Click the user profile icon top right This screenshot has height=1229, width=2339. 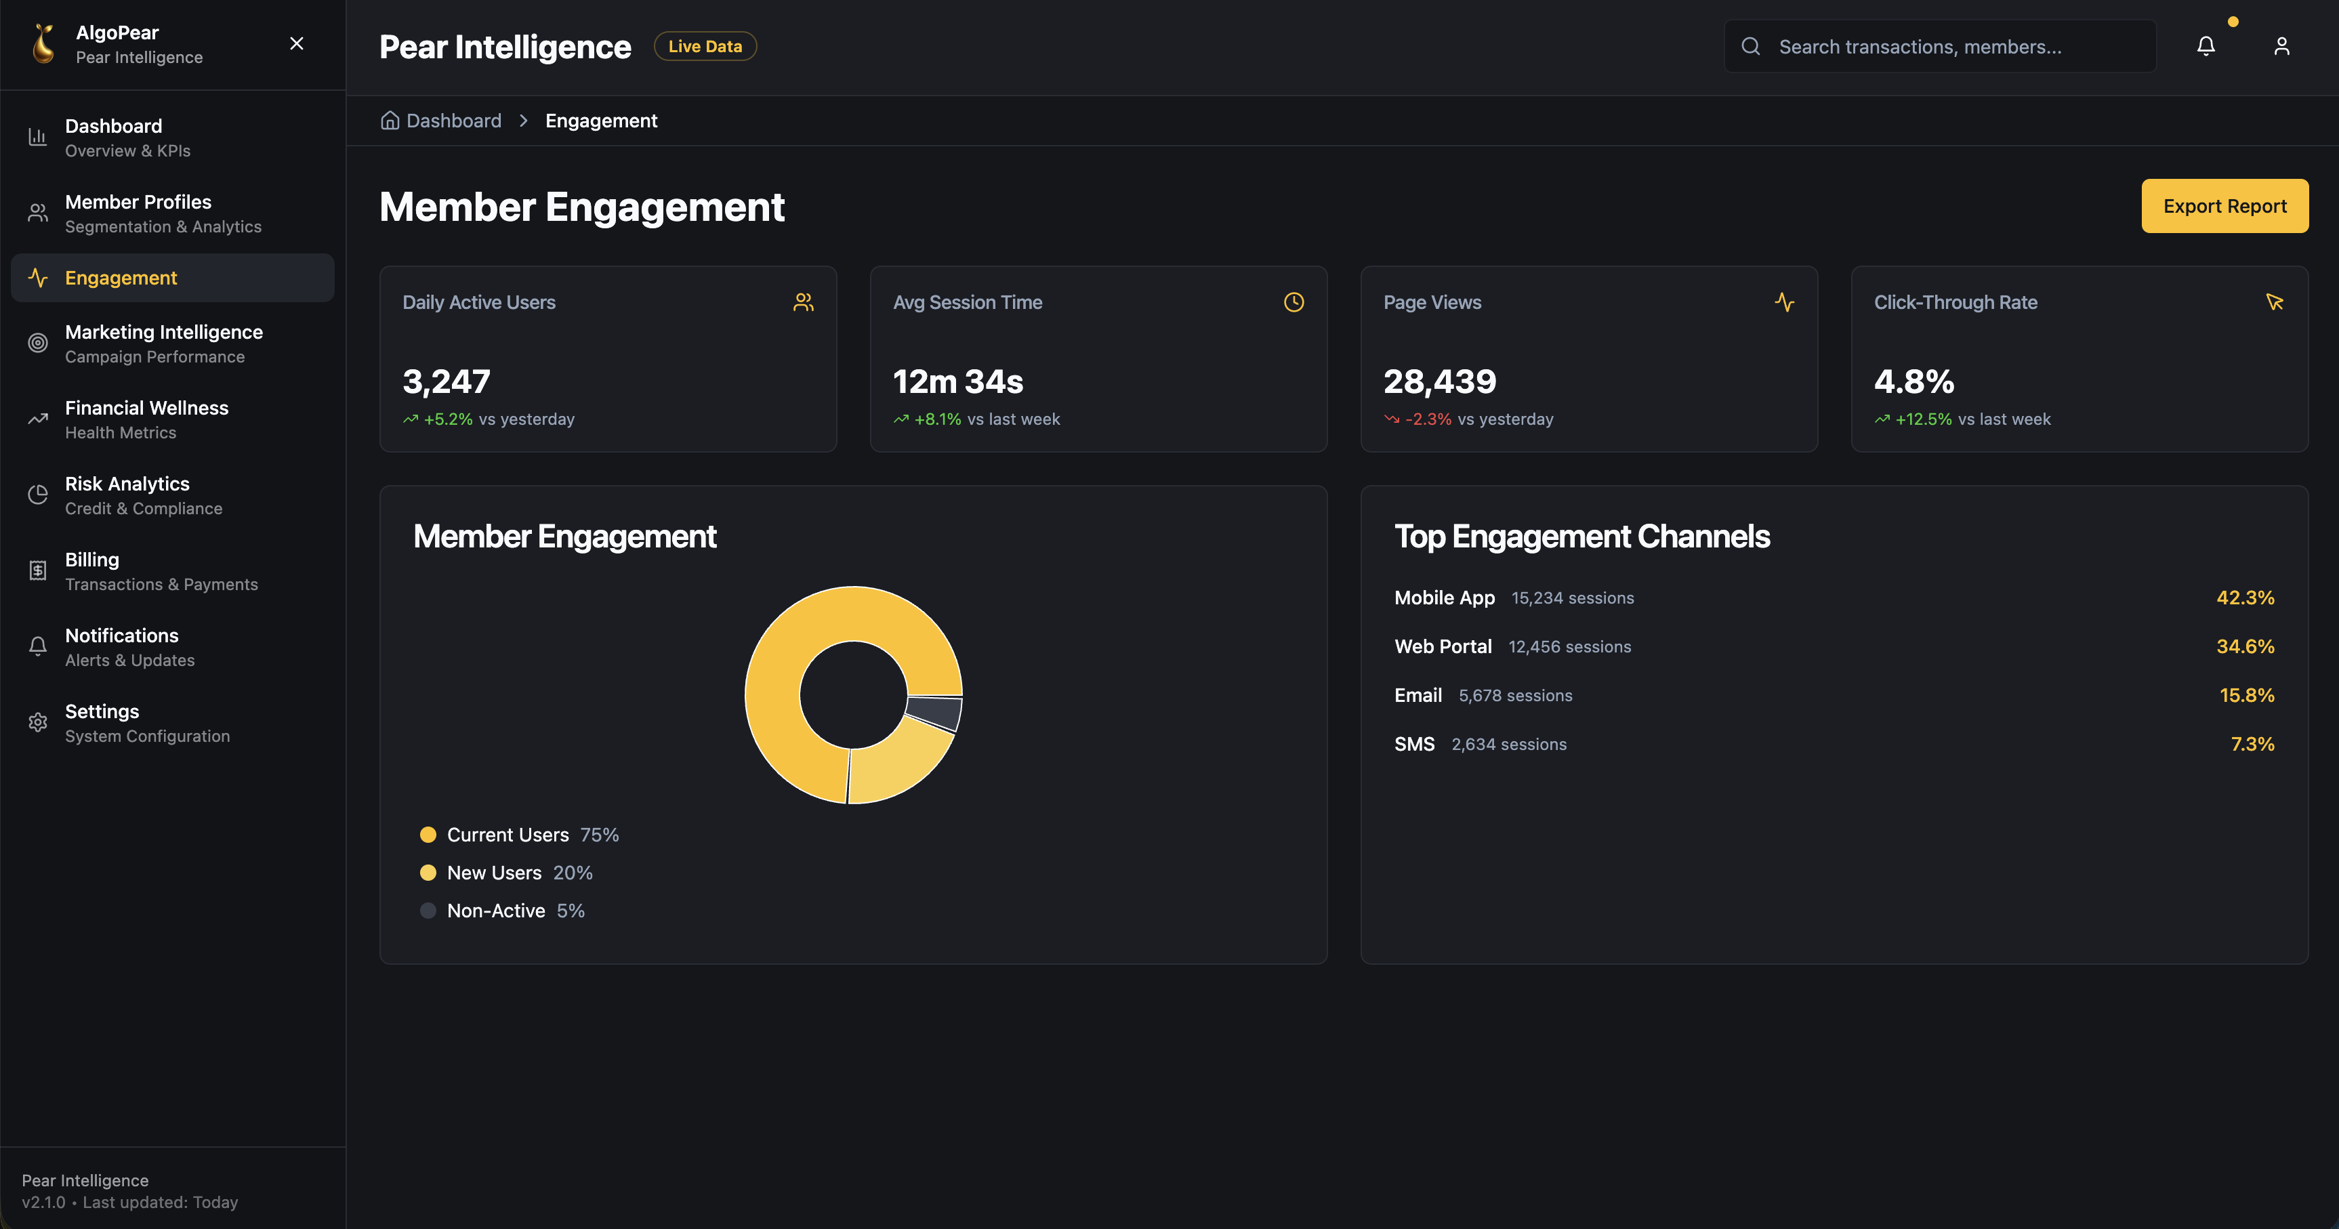coord(2283,45)
